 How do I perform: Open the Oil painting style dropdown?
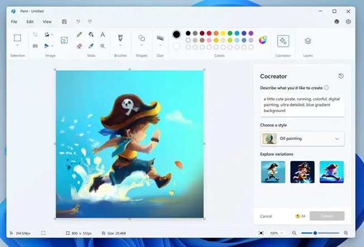(x=302, y=139)
